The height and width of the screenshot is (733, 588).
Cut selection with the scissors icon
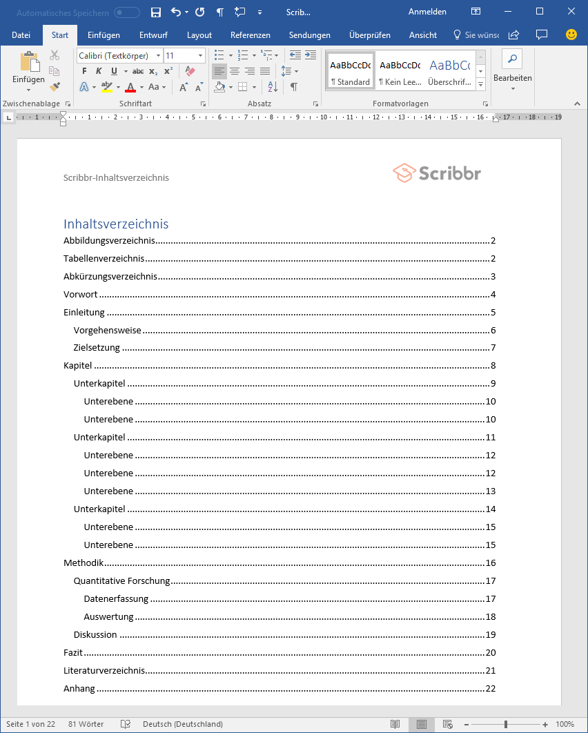click(55, 55)
